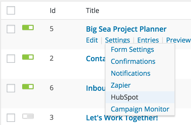Mark the checkbox for form Id 6
The height and width of the screenshot is (125, 191).
(11, 88)
